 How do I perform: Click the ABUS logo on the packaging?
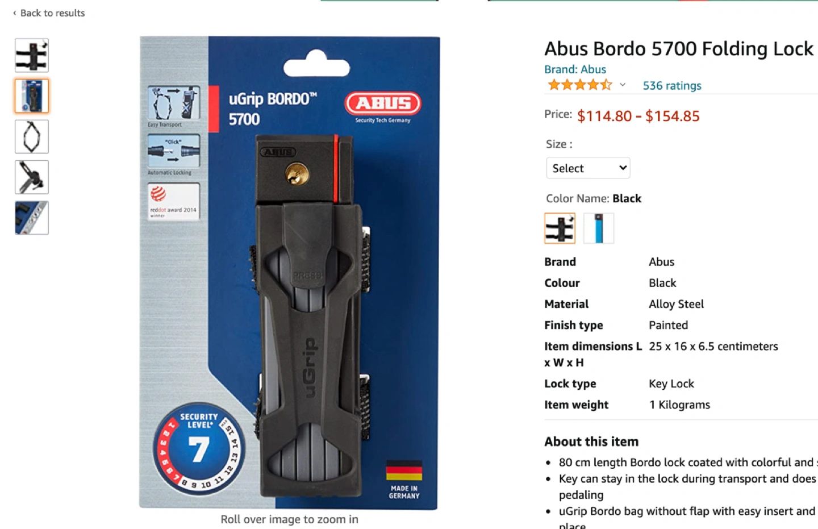tap(383, 103)
